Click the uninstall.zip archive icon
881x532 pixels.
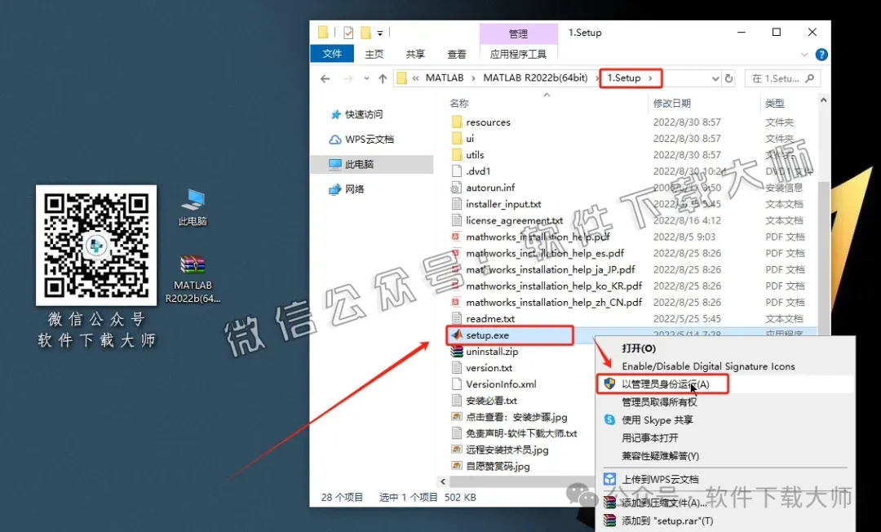point(457,352)
